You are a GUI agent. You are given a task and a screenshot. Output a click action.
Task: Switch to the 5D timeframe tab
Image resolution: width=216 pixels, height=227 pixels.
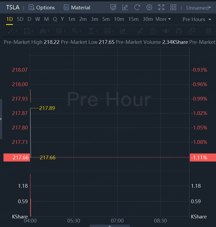pos(20,19)
